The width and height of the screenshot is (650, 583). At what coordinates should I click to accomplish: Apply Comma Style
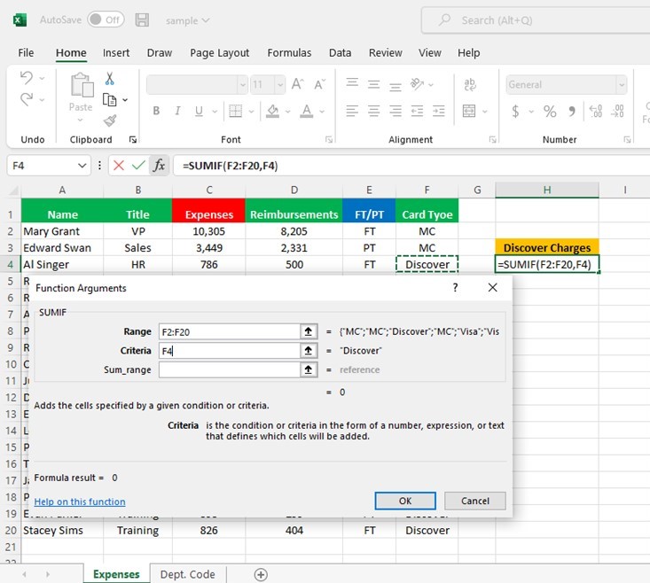(x=572, y=111)
